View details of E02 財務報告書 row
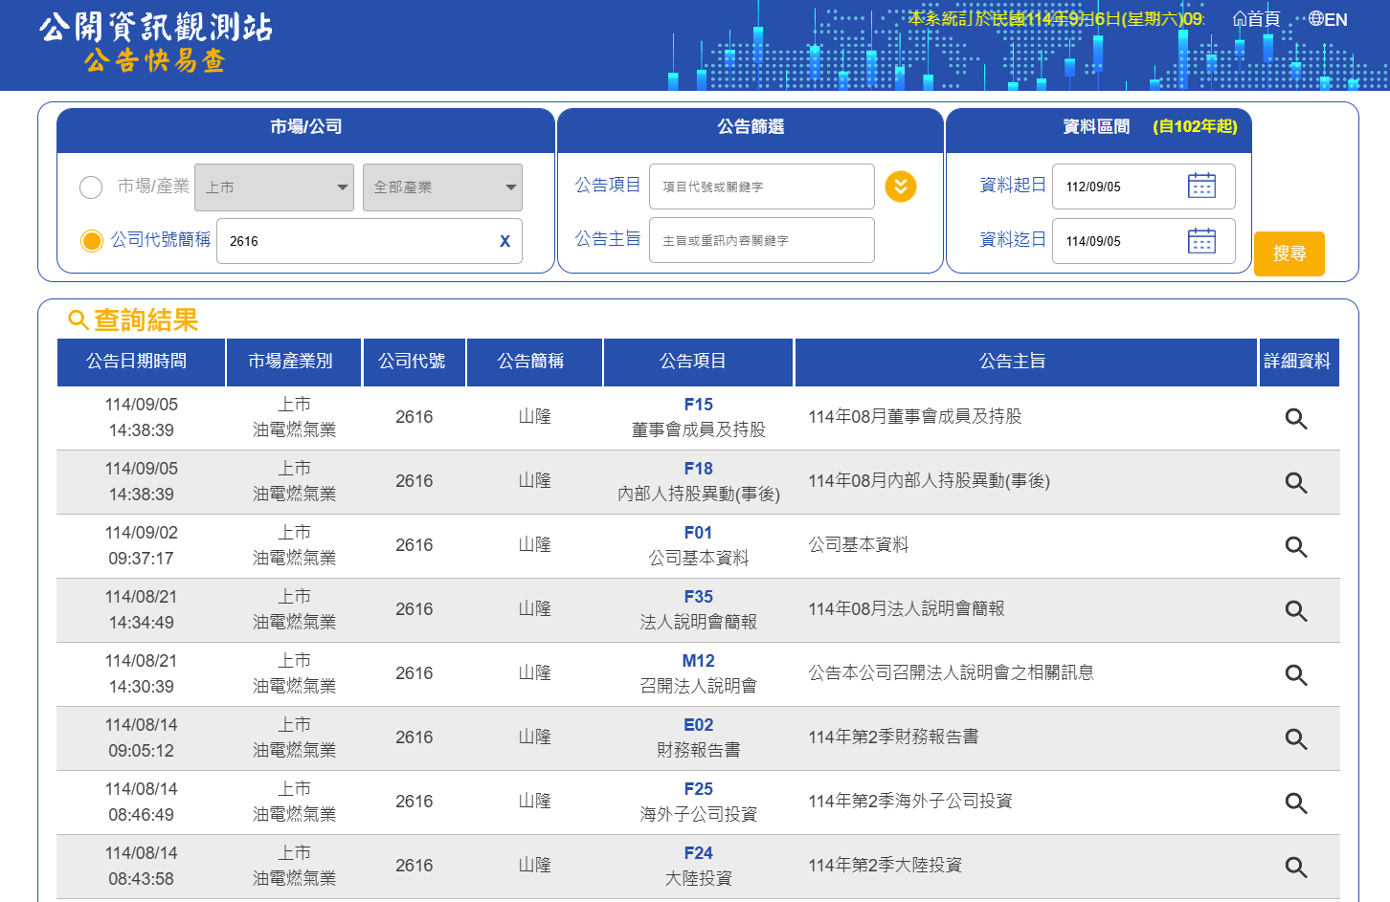 click(x=1295, y=738)
